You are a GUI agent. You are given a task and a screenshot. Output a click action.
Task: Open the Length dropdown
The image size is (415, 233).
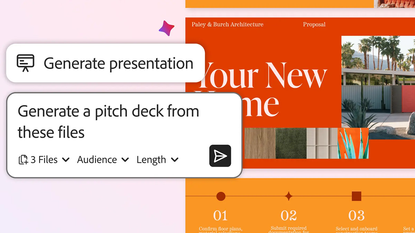(x=157, y=160)
